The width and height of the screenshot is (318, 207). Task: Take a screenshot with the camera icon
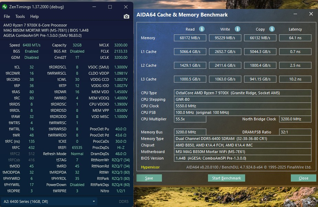coord(127,17)
